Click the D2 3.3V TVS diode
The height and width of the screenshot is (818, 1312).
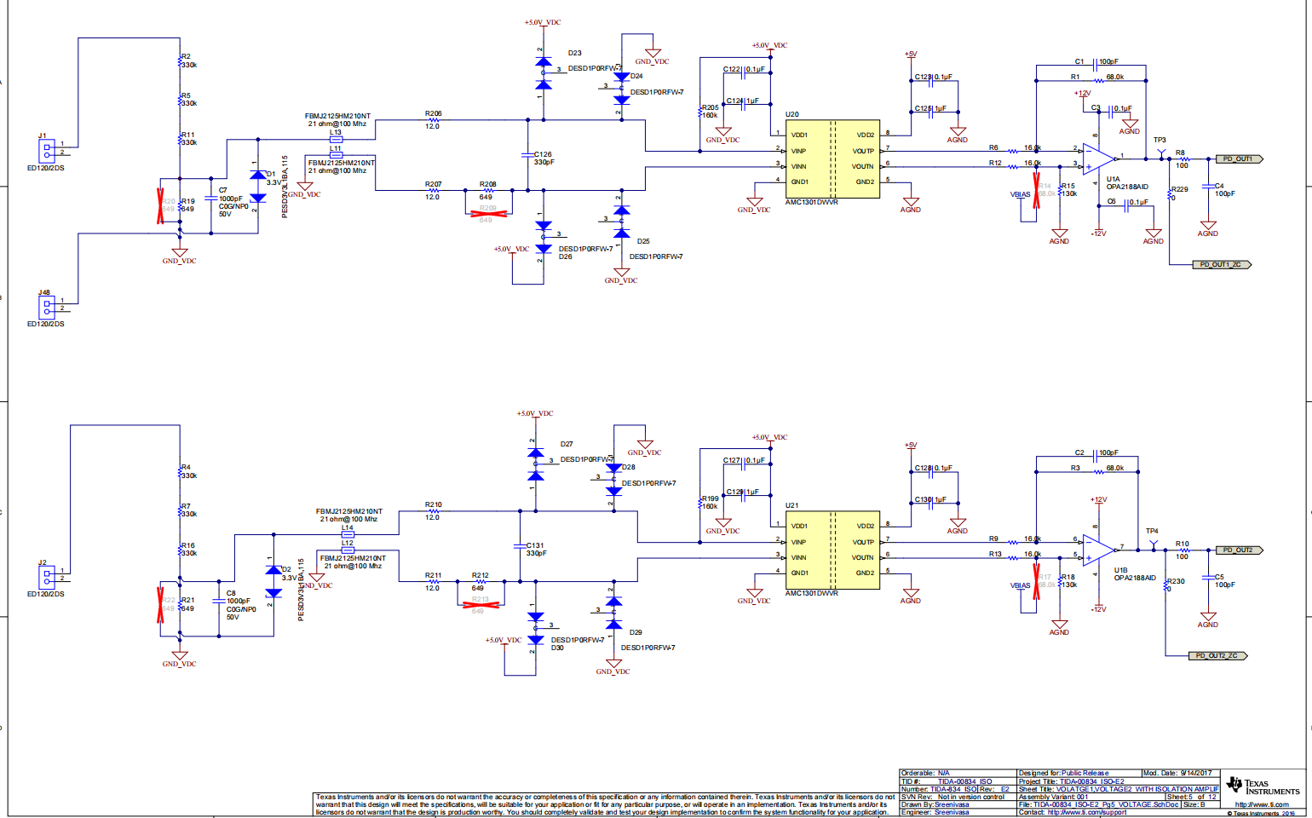[273, 581]
